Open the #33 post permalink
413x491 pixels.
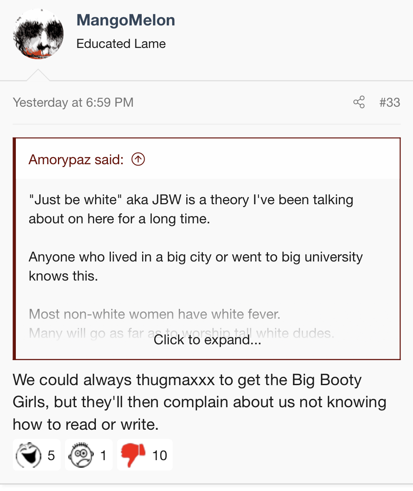[x=390, y=103]
